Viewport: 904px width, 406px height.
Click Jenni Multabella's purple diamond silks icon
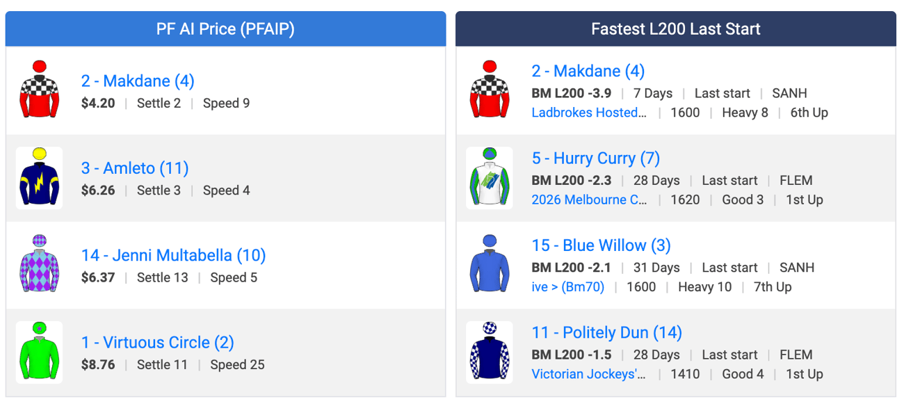(40, 264)
